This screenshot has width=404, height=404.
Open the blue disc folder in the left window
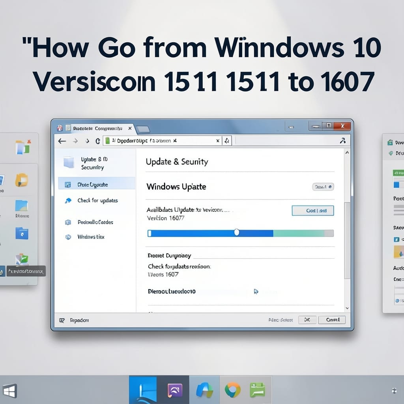click(22, 234)
